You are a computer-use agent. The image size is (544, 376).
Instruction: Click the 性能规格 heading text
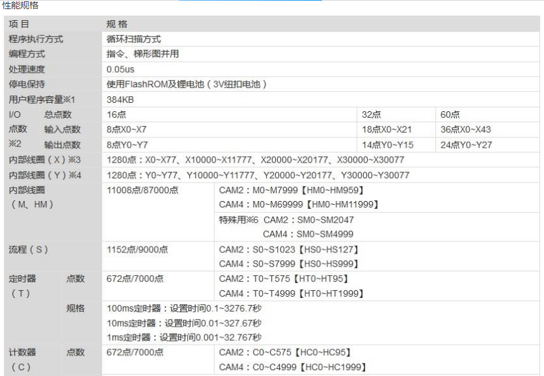coord(20,5)
